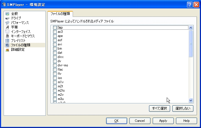This screenshot has width=201, height=128.
Task: Open Help with the Help button
Action: (x=186, y=121)
